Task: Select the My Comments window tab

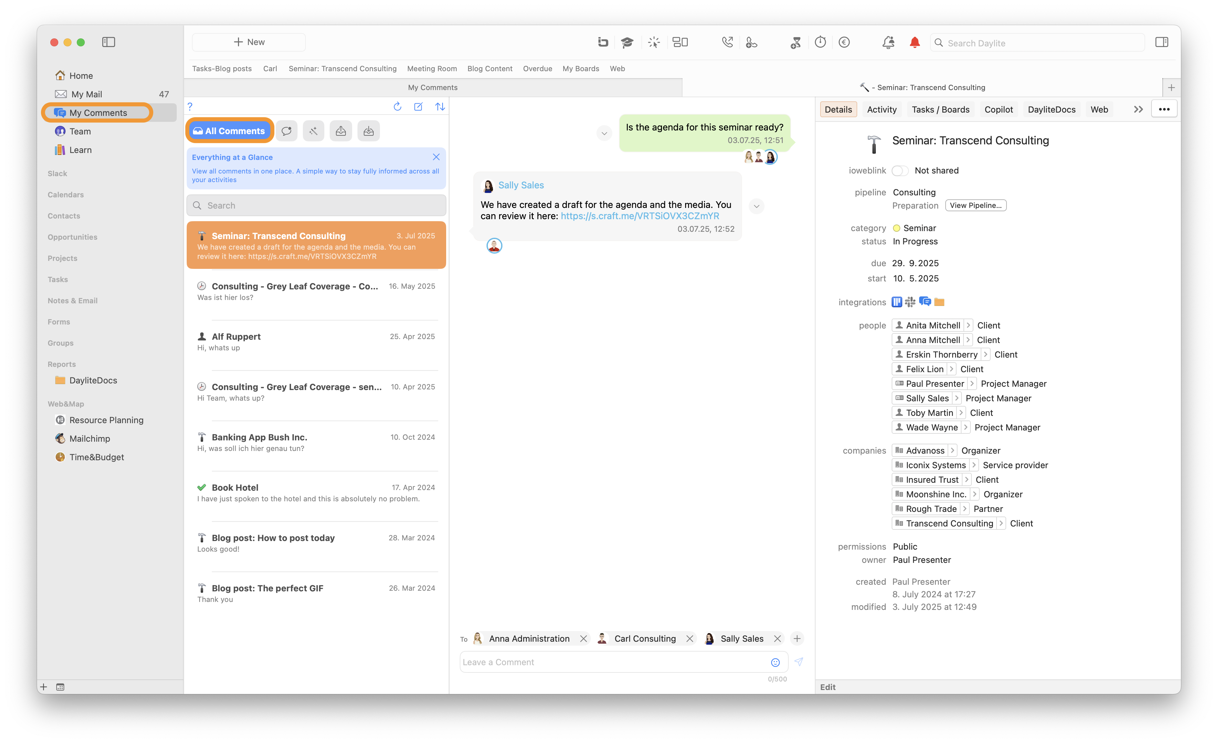Action: (x=433, y=87)
